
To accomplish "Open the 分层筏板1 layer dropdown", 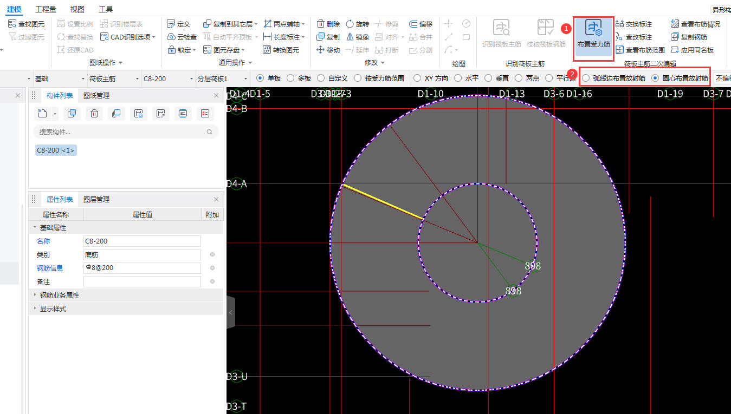I will tap(223, 78).
